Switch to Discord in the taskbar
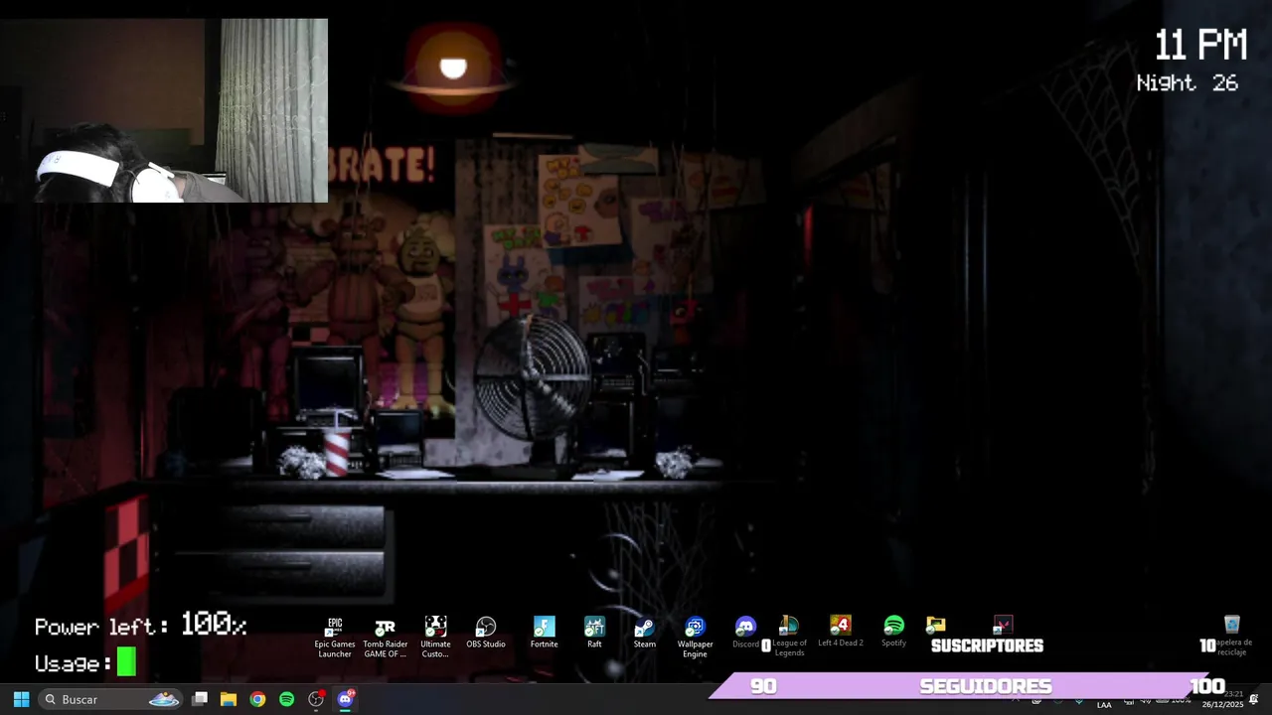 click(x=345, y=699)
